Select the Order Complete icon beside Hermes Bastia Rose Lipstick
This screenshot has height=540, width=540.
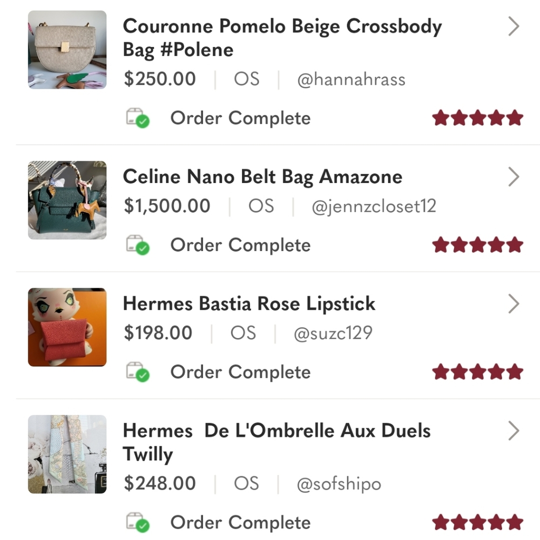[x=138, y=372]
